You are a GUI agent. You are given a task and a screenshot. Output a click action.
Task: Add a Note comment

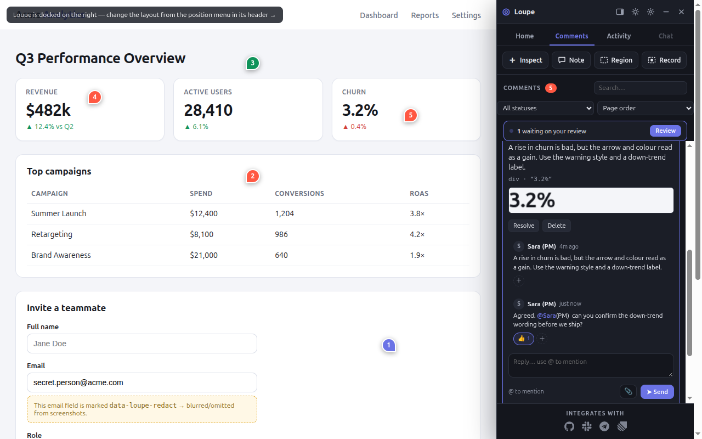[x=571, y=60]
